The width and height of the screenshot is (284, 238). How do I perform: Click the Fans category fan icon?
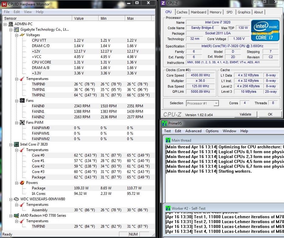click(x=22, y=101)
